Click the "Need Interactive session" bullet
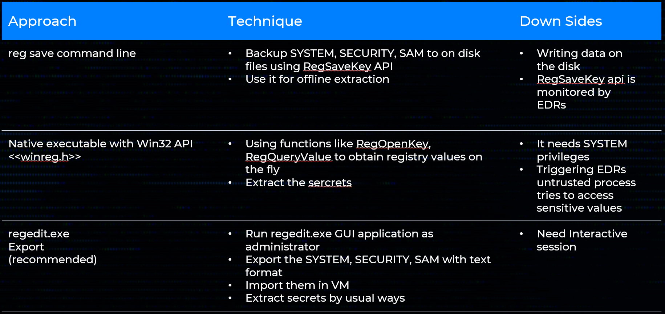 (581, 234)
